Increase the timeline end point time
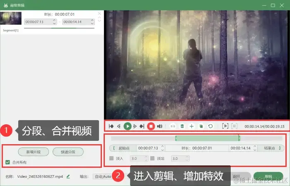Screen dimensions: 290x186 (255, 146)
